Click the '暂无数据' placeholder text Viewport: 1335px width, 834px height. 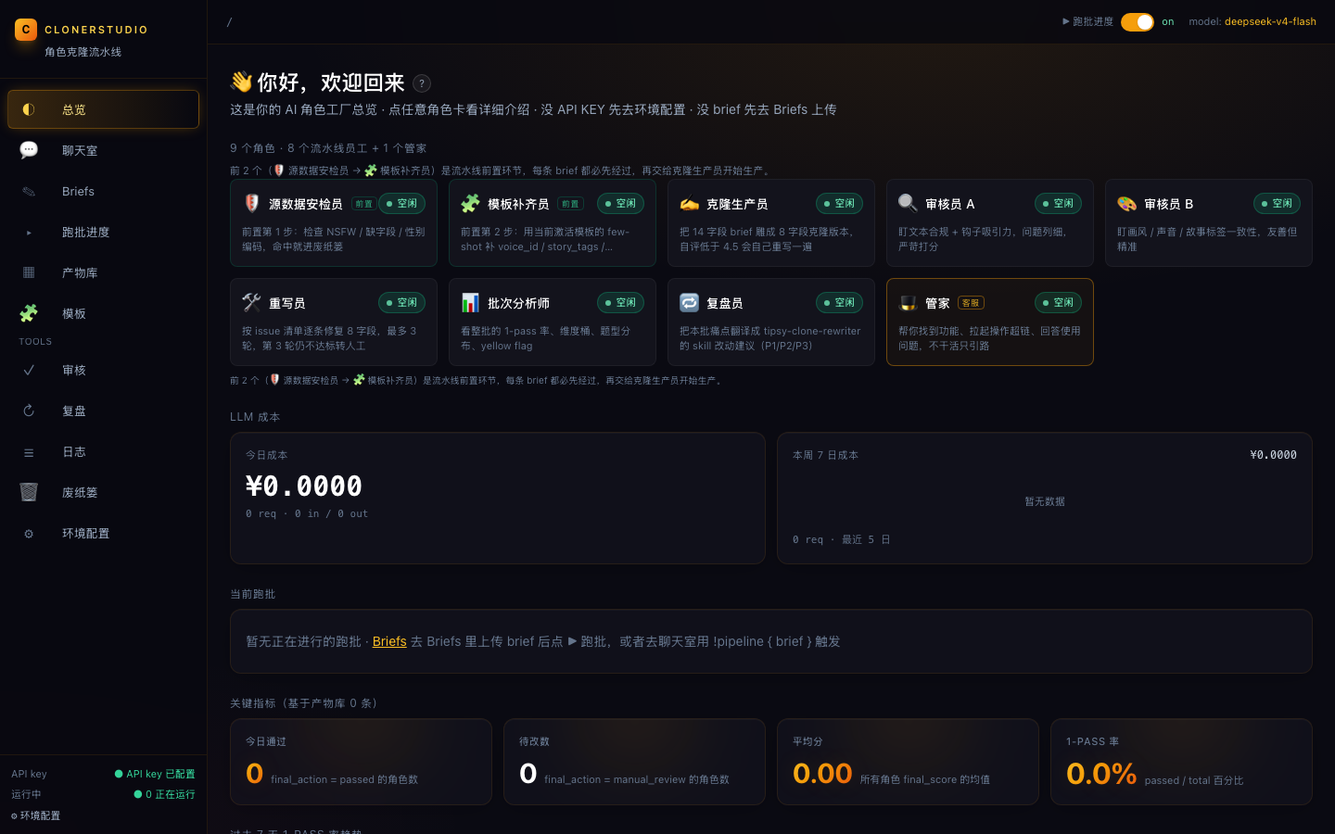[x=1045, y=501]
